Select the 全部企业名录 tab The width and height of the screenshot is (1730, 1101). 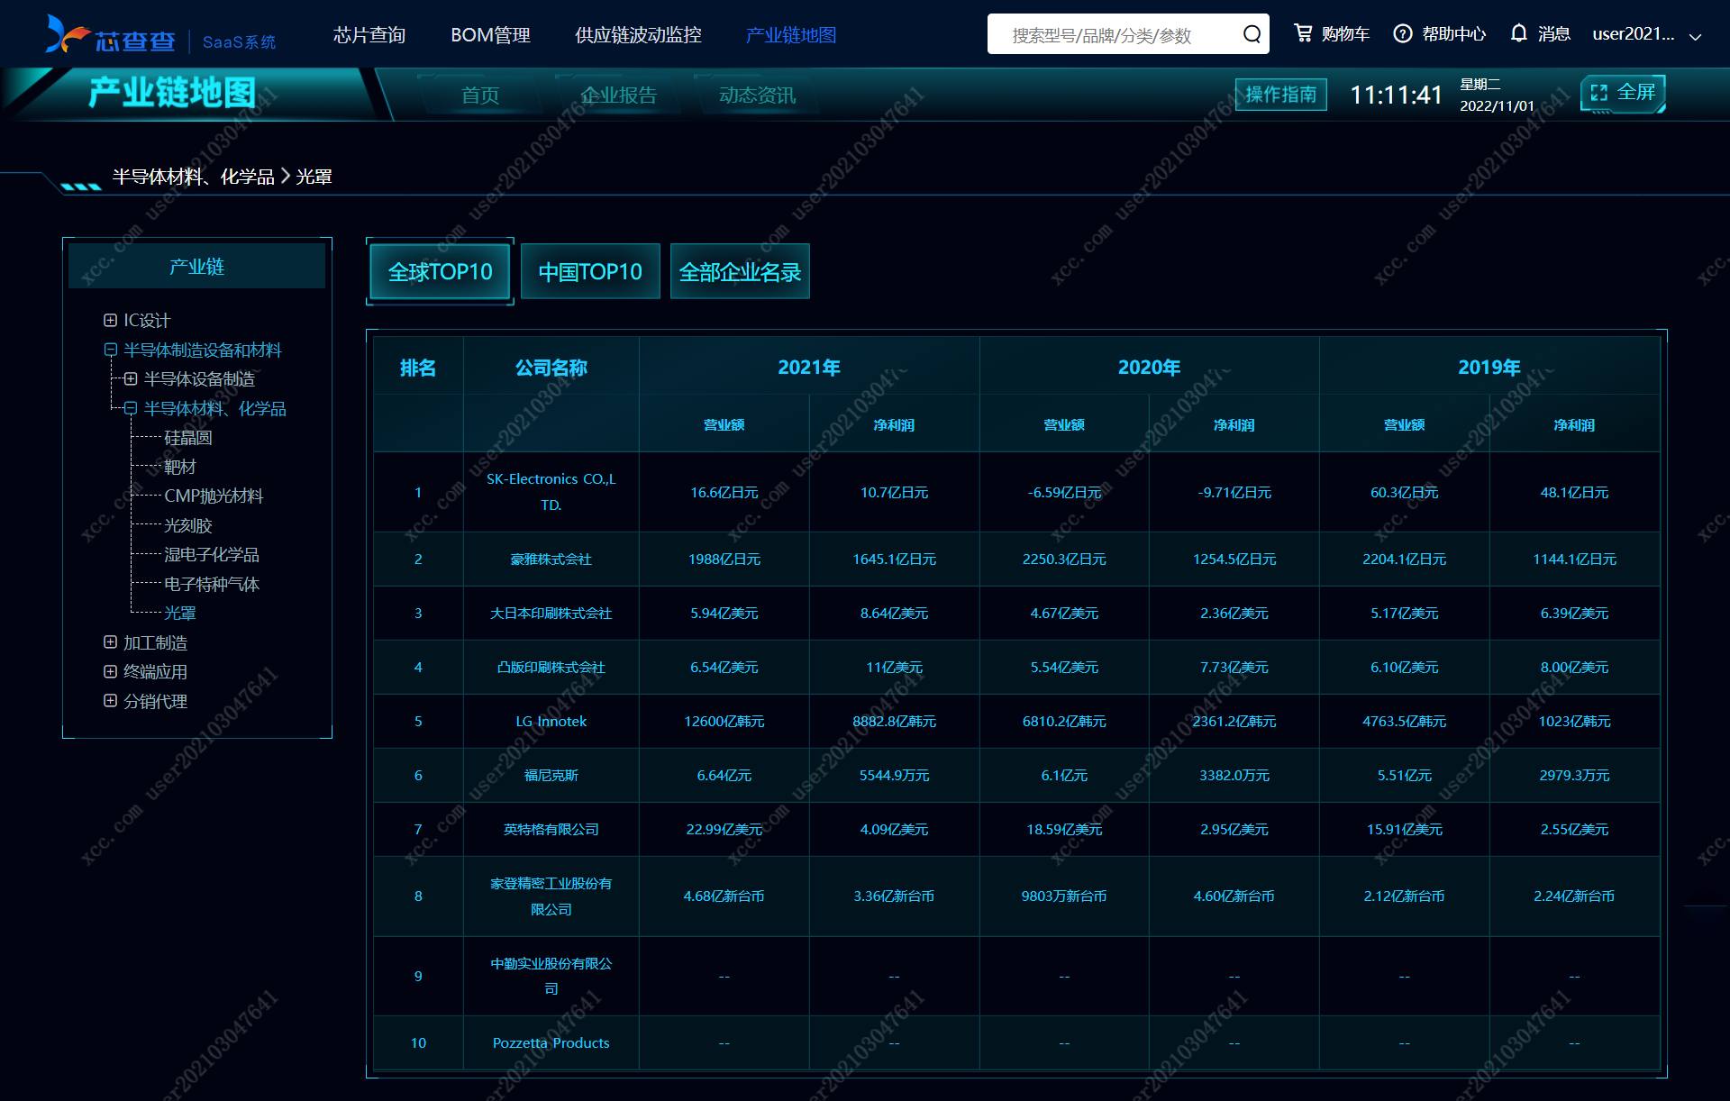pyautogui.click(x=740, y=271)
